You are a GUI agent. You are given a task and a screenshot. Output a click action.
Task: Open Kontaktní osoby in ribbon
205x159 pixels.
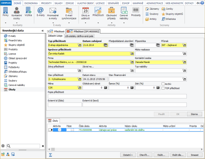pyautogui.click(x=16, y=13)
